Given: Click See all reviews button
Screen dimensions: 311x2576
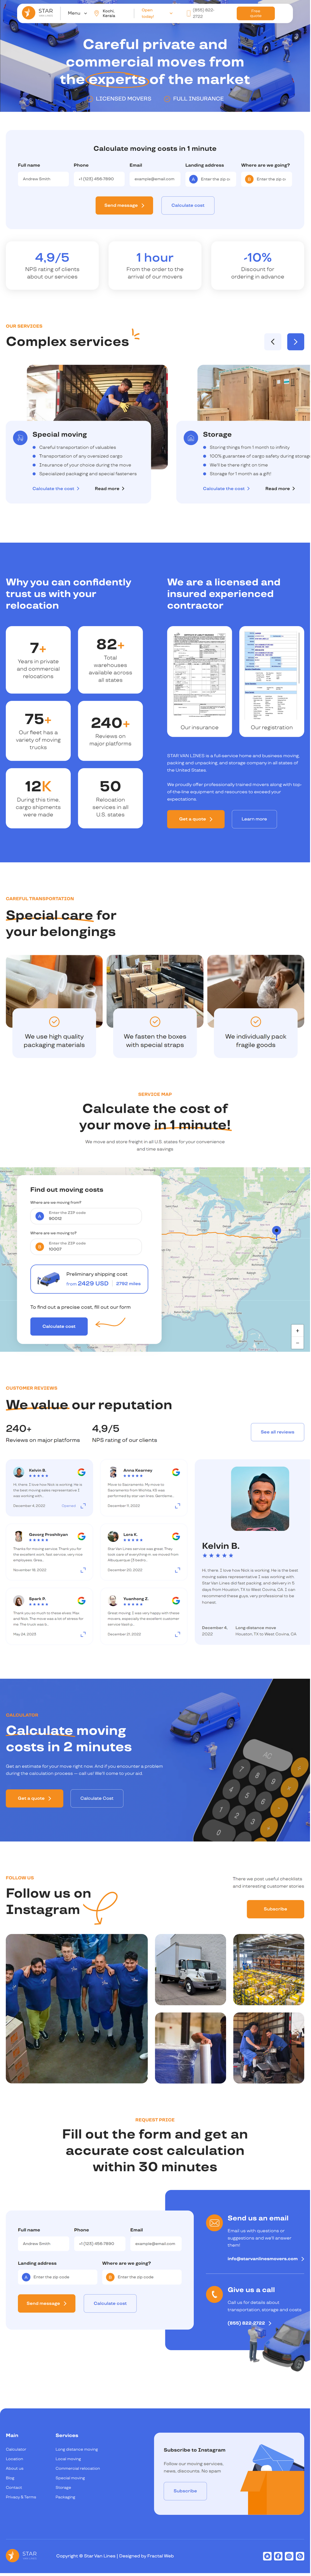Looking at the screenshot, I should pyautogui.click(x=277, y=1432).
